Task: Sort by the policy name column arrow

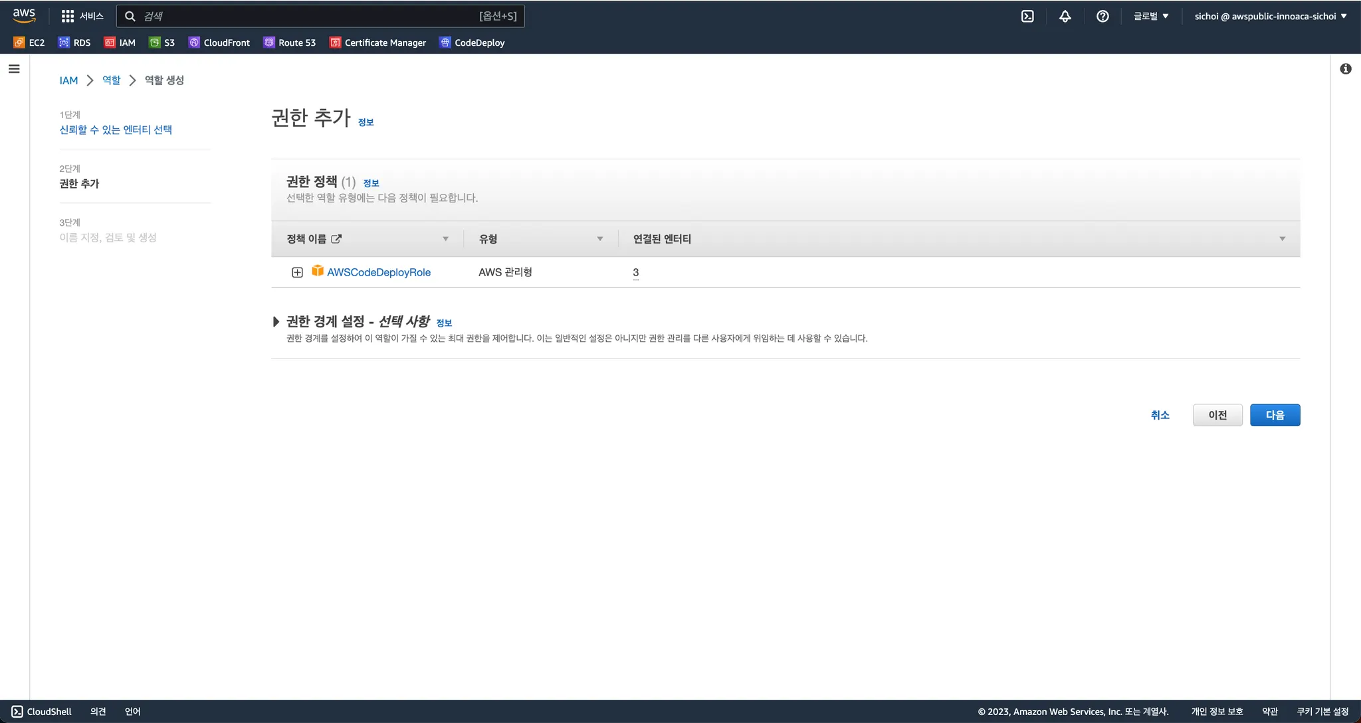Action: [445, 239]
